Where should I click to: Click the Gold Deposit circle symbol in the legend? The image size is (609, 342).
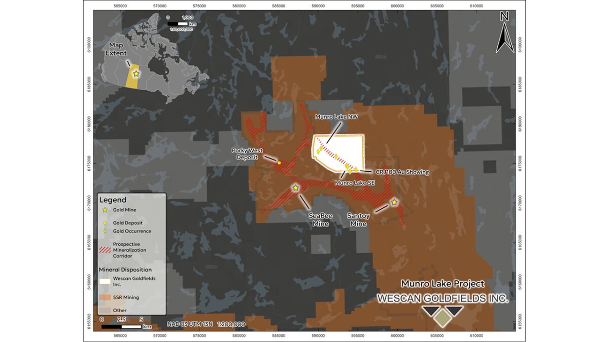pos(106,222)
